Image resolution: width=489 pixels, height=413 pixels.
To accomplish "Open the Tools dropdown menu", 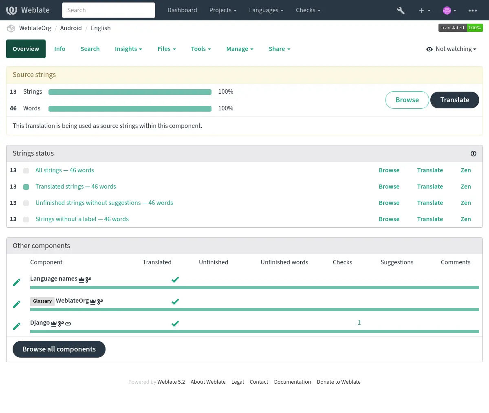I will tap(201, 49).
